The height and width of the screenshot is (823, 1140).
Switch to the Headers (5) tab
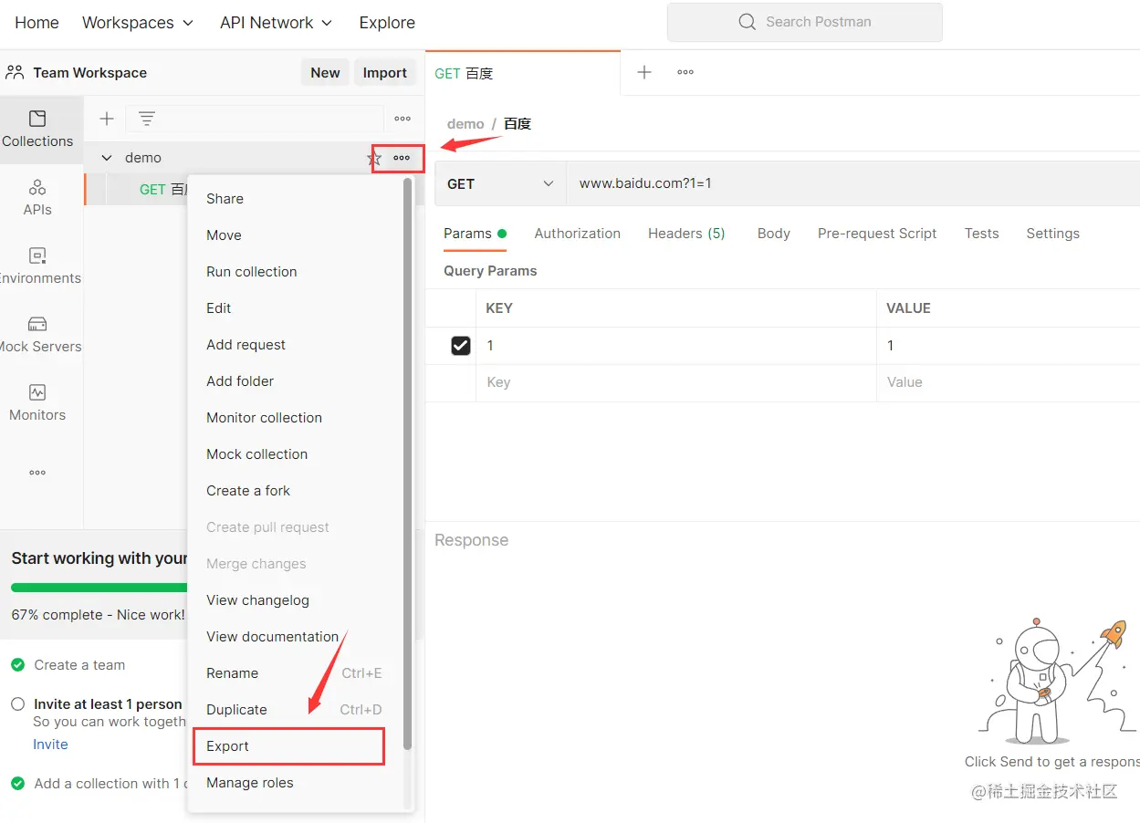[686, 234]
